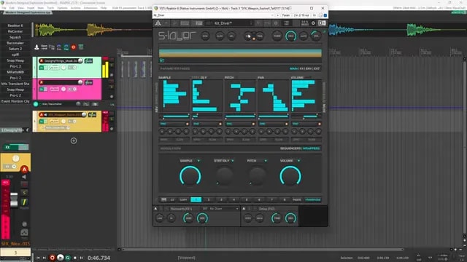Screen dimensions: 467x262
Task: Select Event Horizon Clip in the FX chain list
Action: 15,101
